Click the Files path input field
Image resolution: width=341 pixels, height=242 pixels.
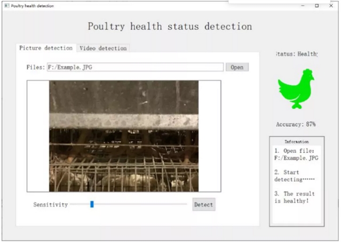point(134,67)
